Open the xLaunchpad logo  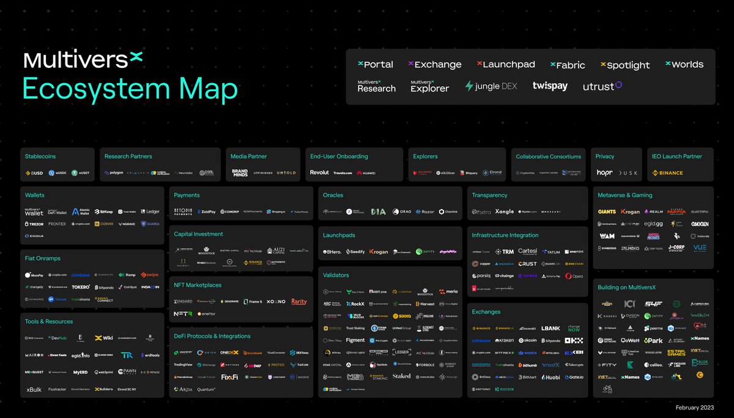506,64
